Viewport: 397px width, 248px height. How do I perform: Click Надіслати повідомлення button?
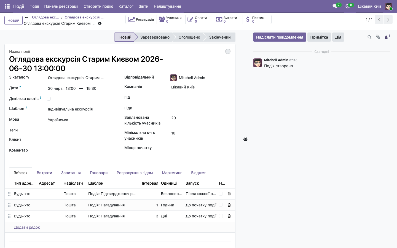pyautogui.click(x=280, y=37)
